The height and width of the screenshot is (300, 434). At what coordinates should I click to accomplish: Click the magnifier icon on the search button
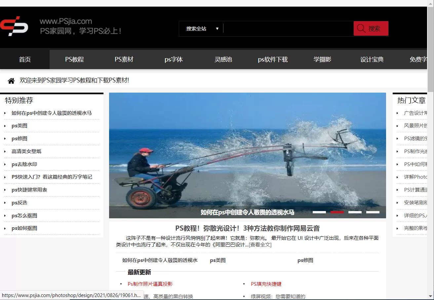pyautogui.click(x=361, y=28)
